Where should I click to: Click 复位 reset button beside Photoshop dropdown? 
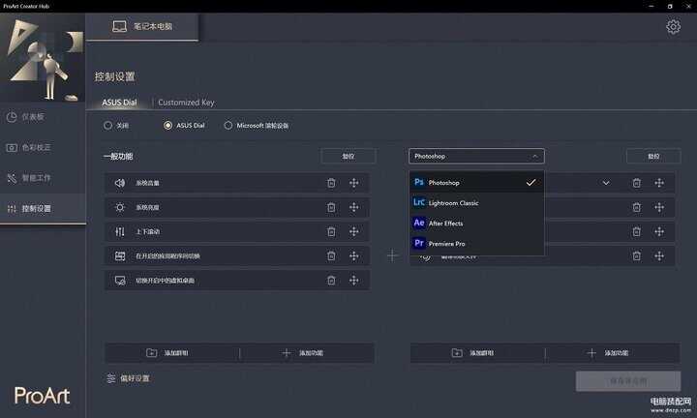click(x=653, y=157)
